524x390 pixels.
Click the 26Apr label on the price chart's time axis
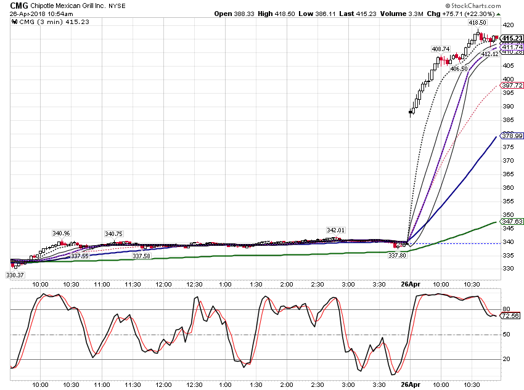[x=411, y=284]
